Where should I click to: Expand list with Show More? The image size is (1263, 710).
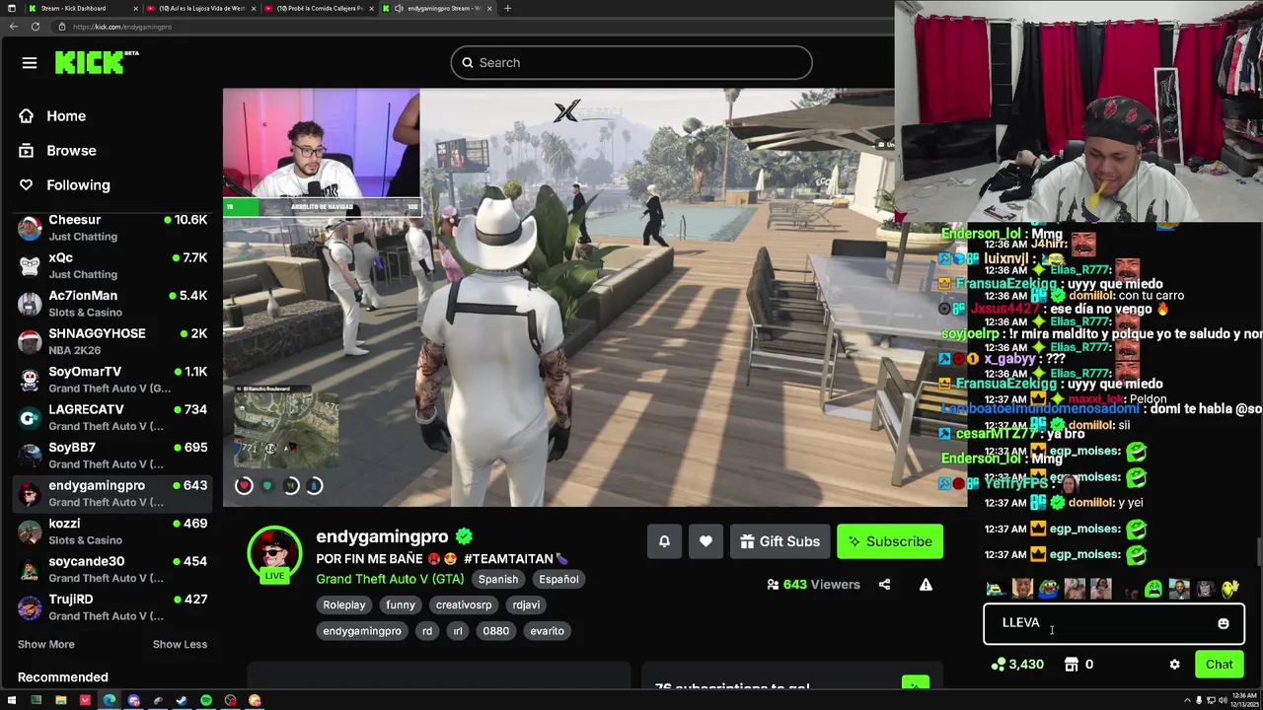[x=45, y=645]
